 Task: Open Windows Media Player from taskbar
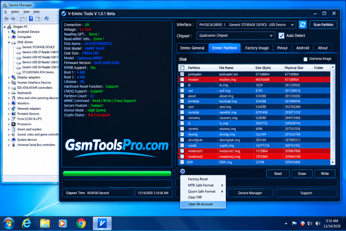(x=63, y=223)
